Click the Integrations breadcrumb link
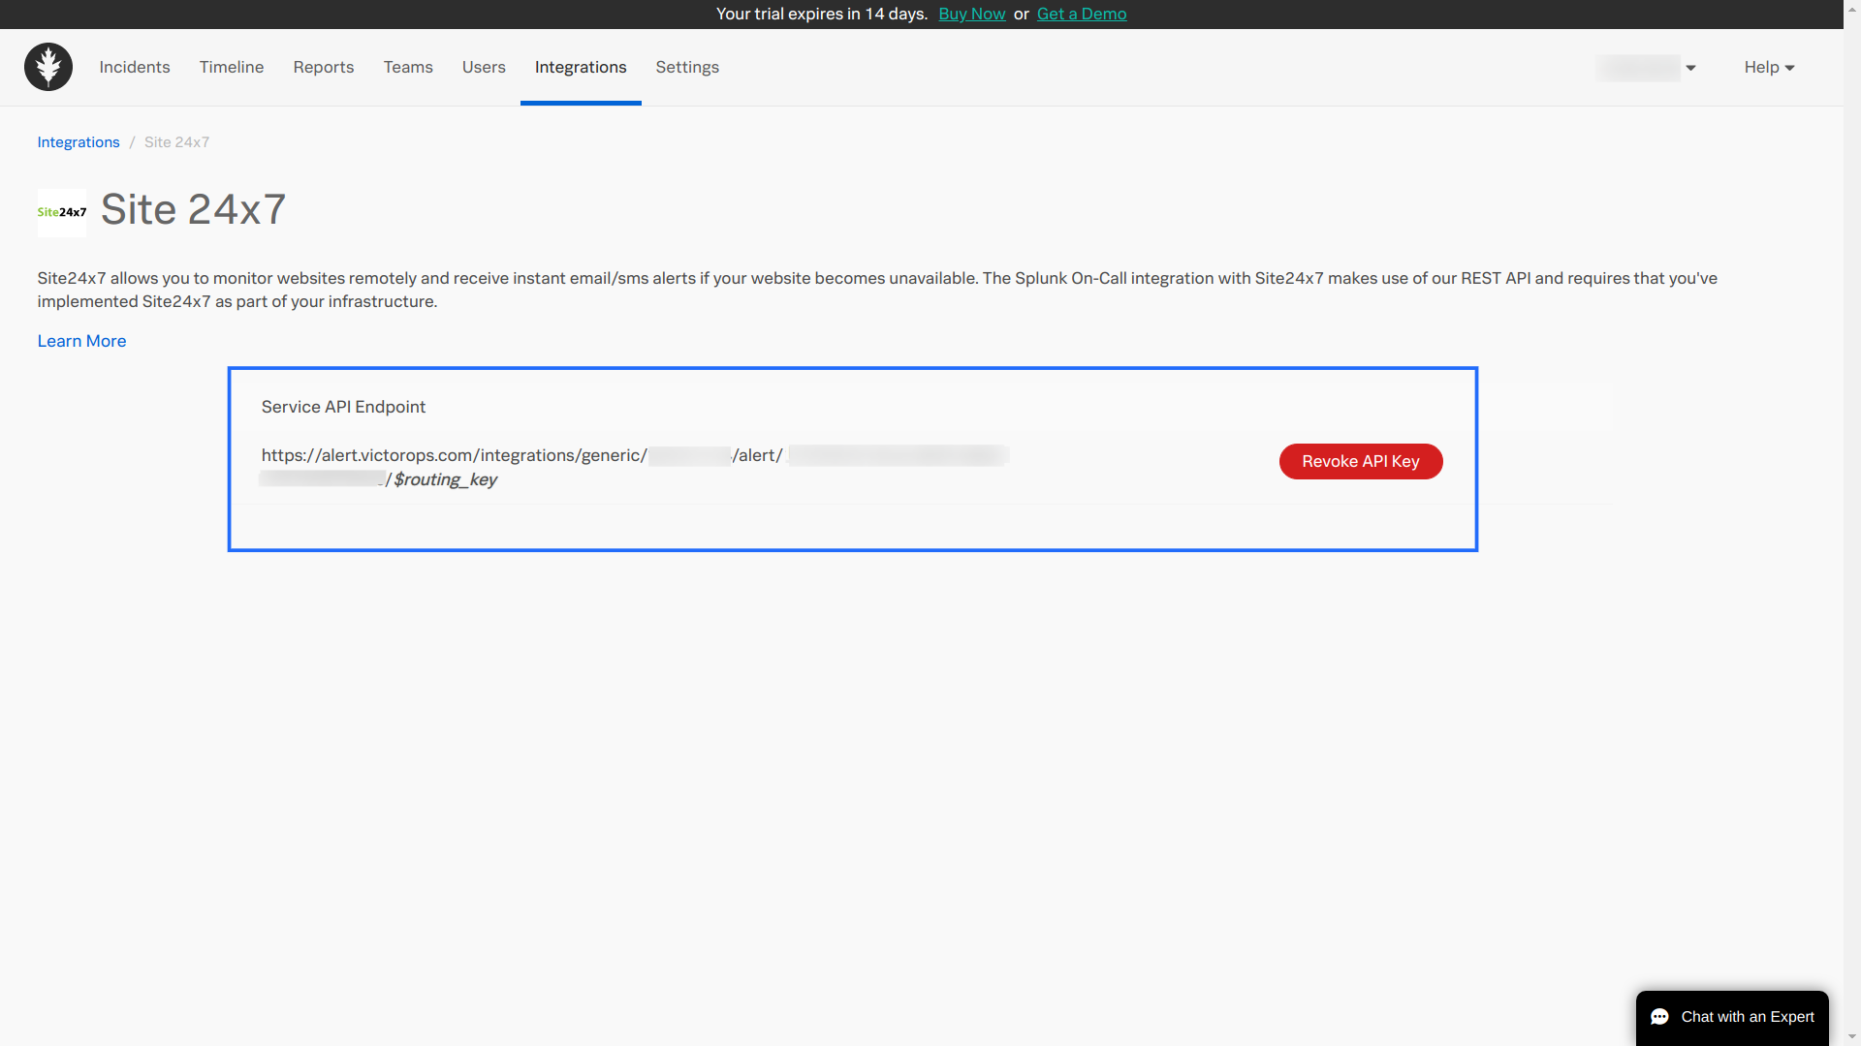The width and height of the screenshot is (1861, 1046). tap(79, 142)
